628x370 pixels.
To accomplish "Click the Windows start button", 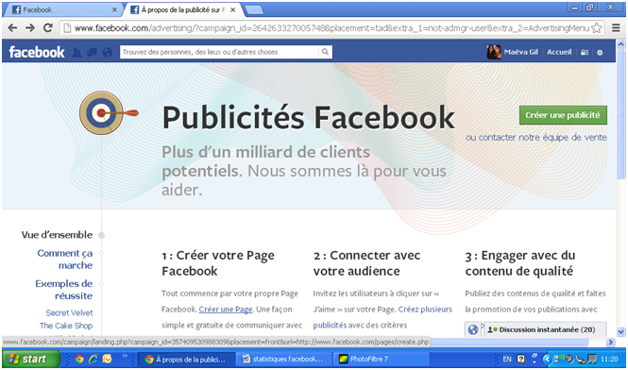I will (31, 359).
